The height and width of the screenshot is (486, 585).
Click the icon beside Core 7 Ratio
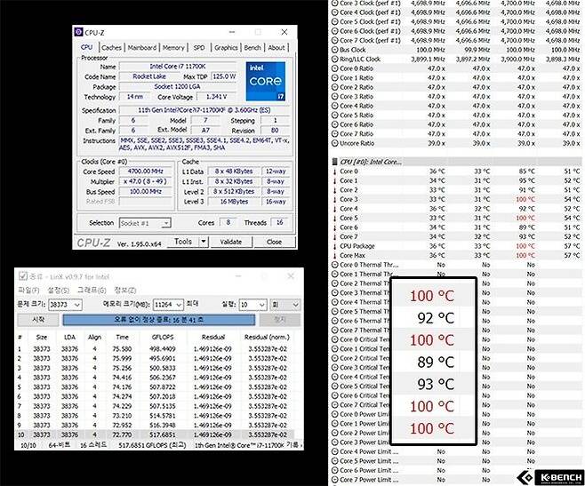[334, 134]
